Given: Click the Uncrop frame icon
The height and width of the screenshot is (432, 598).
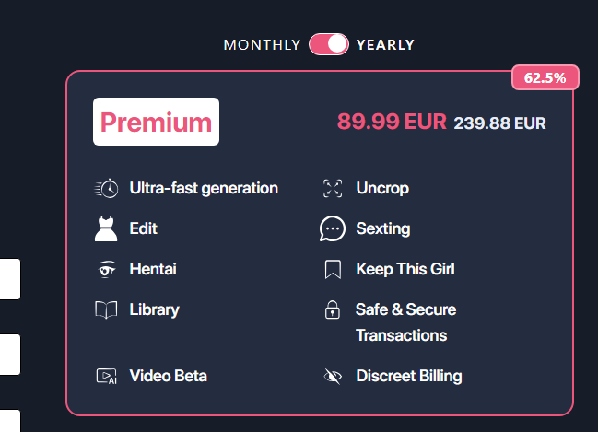Looking at the screenshot, I should click(x=333, y=188).
